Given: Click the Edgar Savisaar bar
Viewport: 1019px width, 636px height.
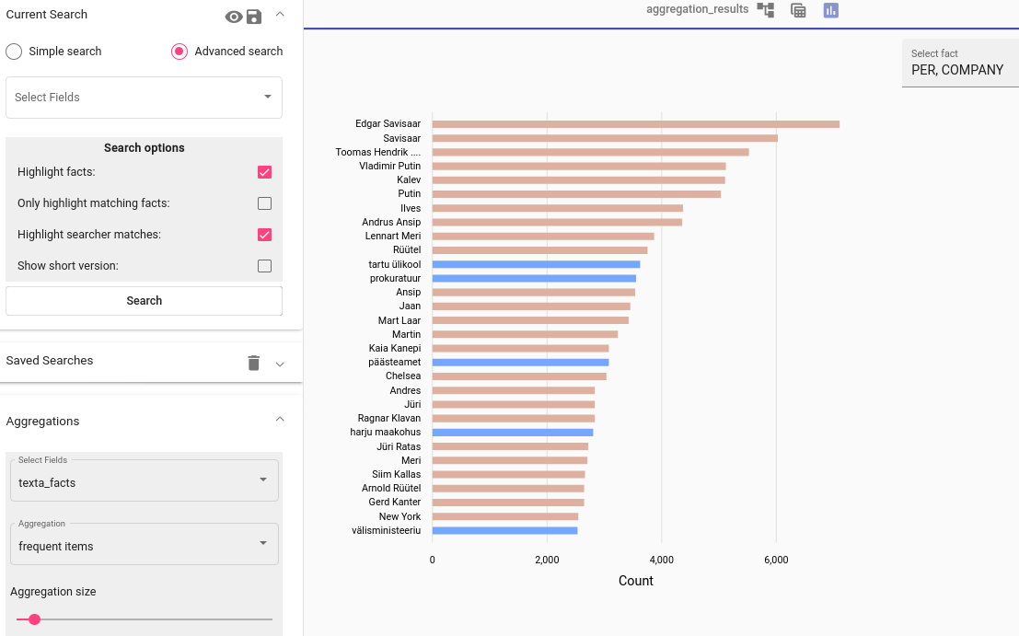Looking at the screenshot, I should [x=635, y=124].
